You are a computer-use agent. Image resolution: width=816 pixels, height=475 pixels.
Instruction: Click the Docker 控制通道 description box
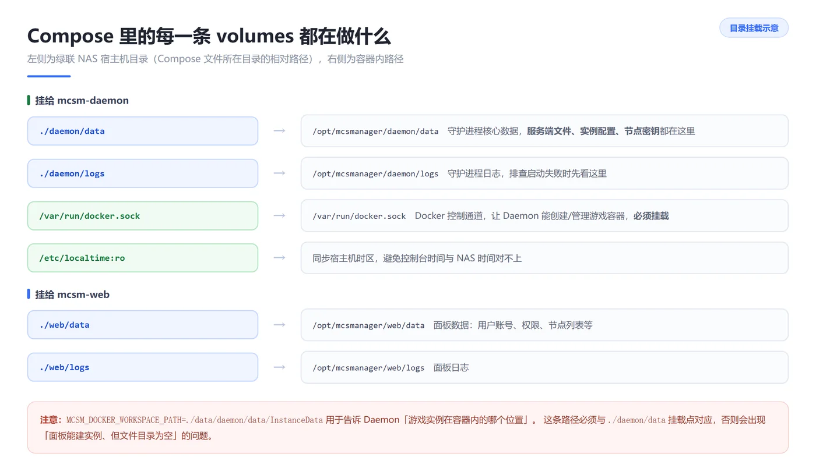(x=544, y=216)
